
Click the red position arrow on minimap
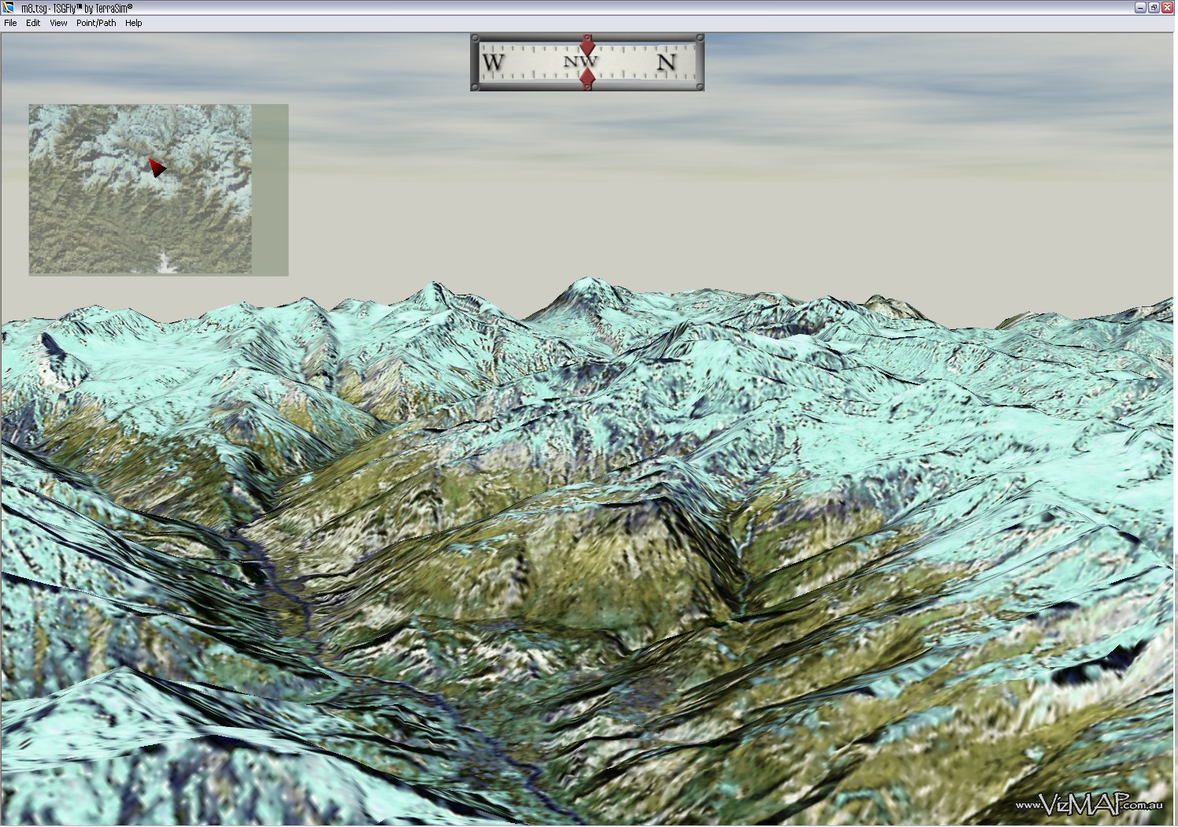pyautogui.click(x=157, y=167)
